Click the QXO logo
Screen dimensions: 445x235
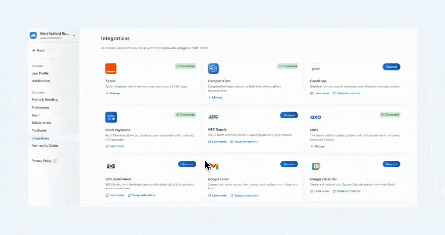(x=316, y=117)
